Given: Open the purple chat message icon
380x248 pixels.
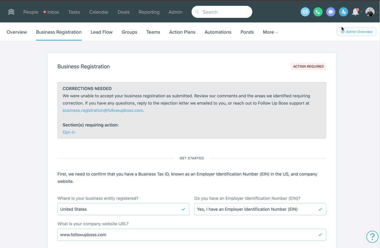Looking at the screenshot, I should (x=331, y=12).
